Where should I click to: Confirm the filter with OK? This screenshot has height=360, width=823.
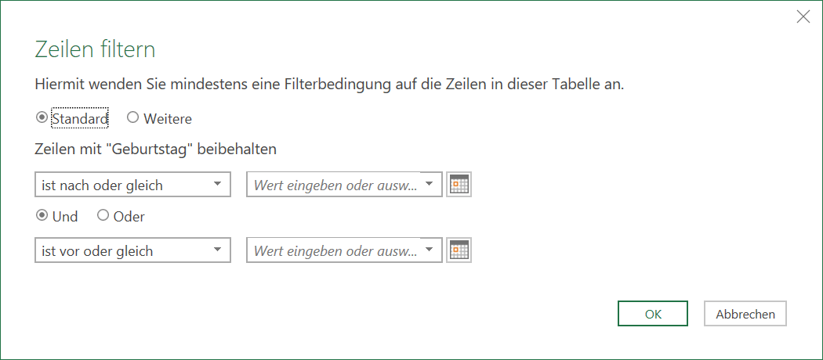click(x=653, y=314)
